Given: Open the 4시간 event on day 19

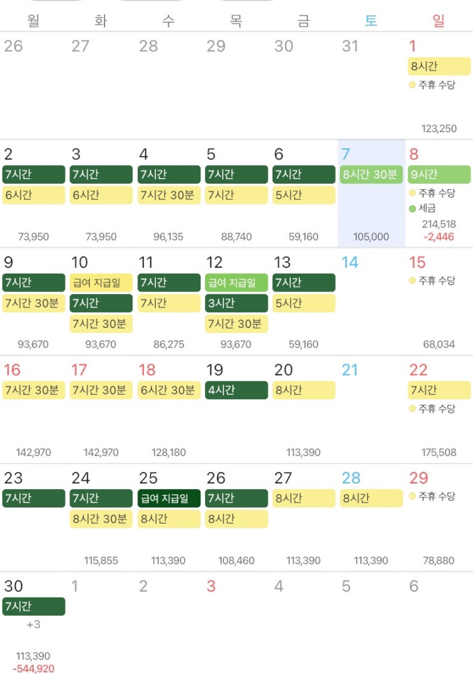Looking at the screenshot, I should tap(236, 390).
